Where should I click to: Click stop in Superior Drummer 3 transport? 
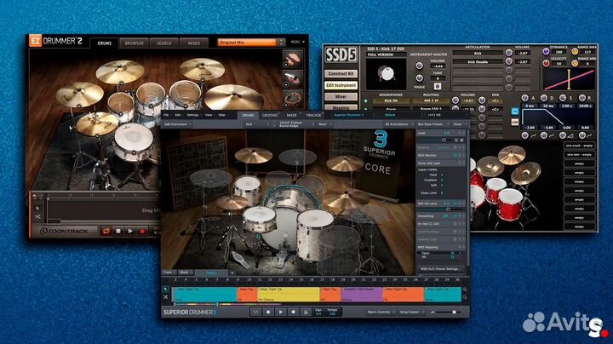pos(268,312)
